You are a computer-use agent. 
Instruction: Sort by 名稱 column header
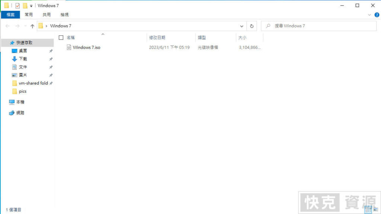71,37
